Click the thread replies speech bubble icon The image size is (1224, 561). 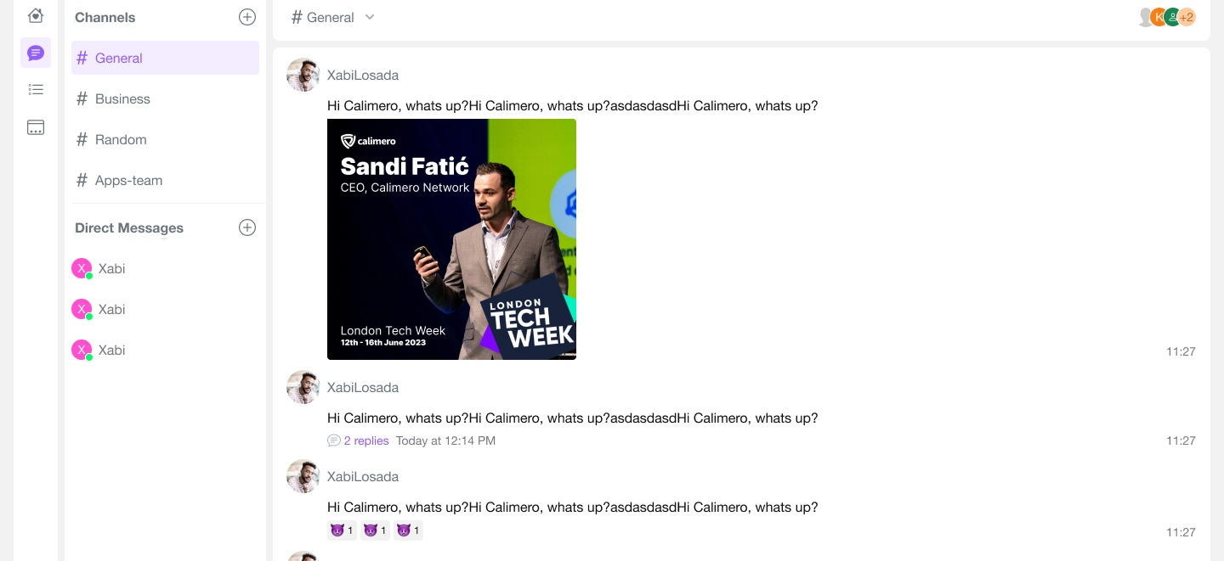click(334, 440)
